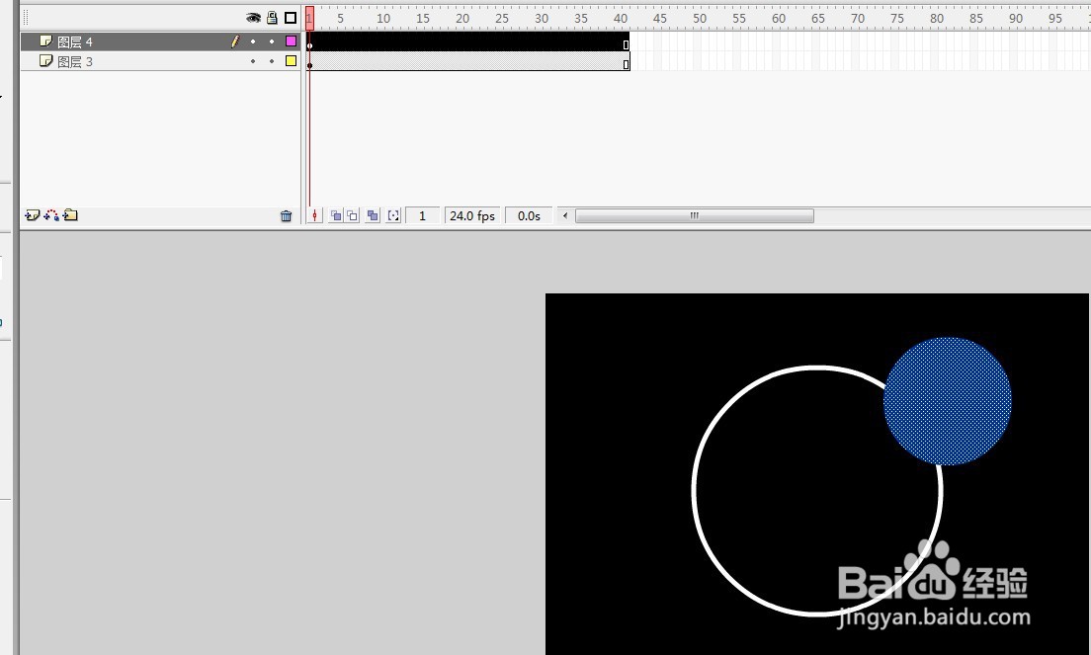Viewport: 1091px width, 655px height.
Task: Click magenta outline color swatch of 图层 4
Action: coord(291,41)
